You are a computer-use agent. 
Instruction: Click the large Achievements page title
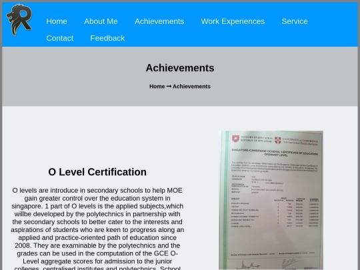coord(180,68)
